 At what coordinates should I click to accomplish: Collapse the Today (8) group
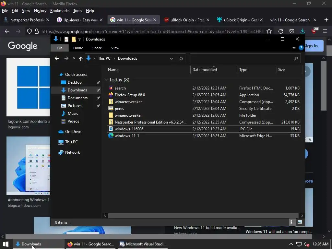pos(106,80)
